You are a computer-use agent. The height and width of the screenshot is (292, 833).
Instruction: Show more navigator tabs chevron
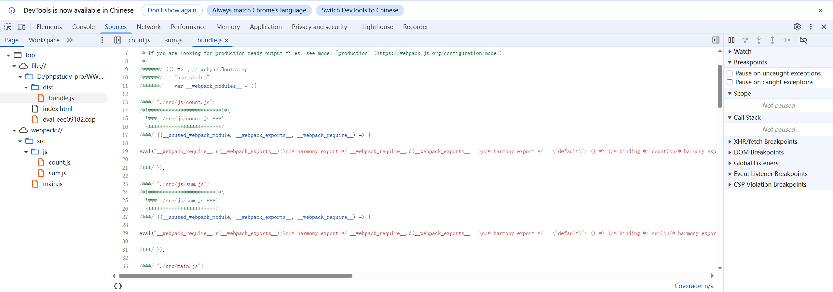pos(70,40)
